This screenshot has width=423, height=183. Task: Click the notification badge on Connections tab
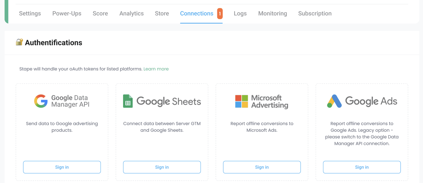click(220, 13)
